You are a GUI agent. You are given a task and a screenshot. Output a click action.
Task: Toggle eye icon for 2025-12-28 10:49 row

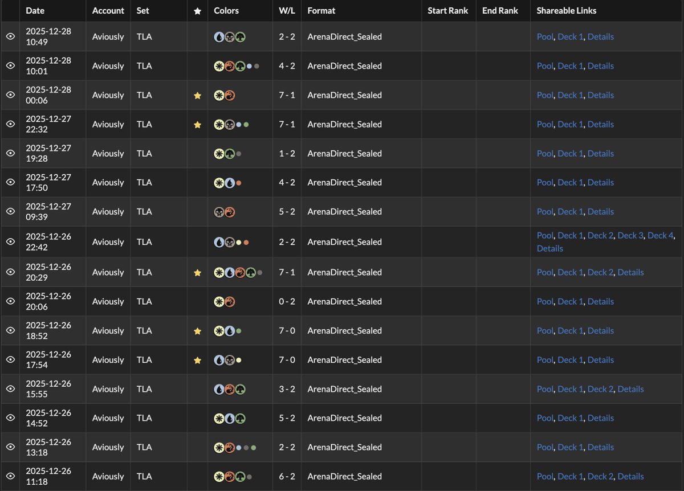point(10,36)
